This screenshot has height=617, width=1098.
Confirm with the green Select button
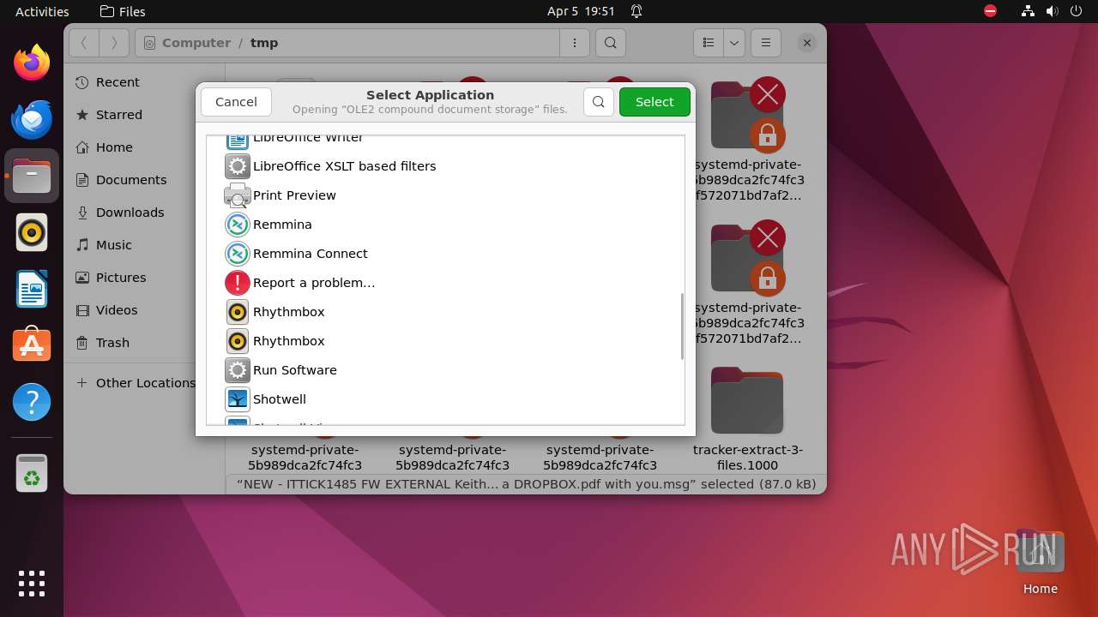[655, 102]
